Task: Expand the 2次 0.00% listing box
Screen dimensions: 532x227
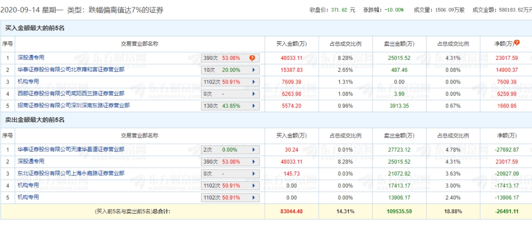Action: [230, 150]
